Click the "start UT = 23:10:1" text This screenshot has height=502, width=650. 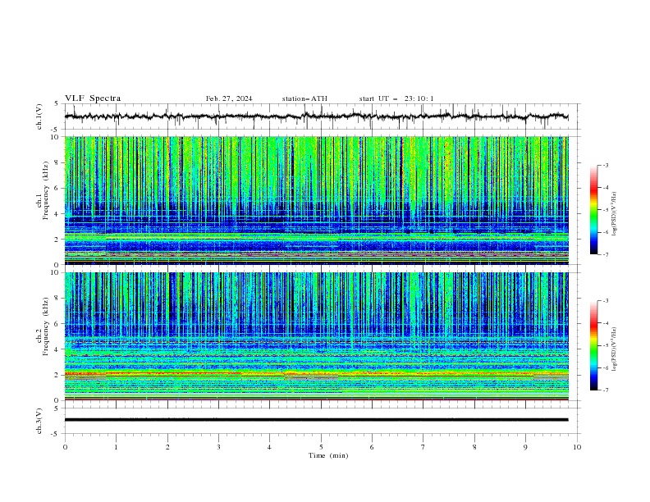point(396,98)
